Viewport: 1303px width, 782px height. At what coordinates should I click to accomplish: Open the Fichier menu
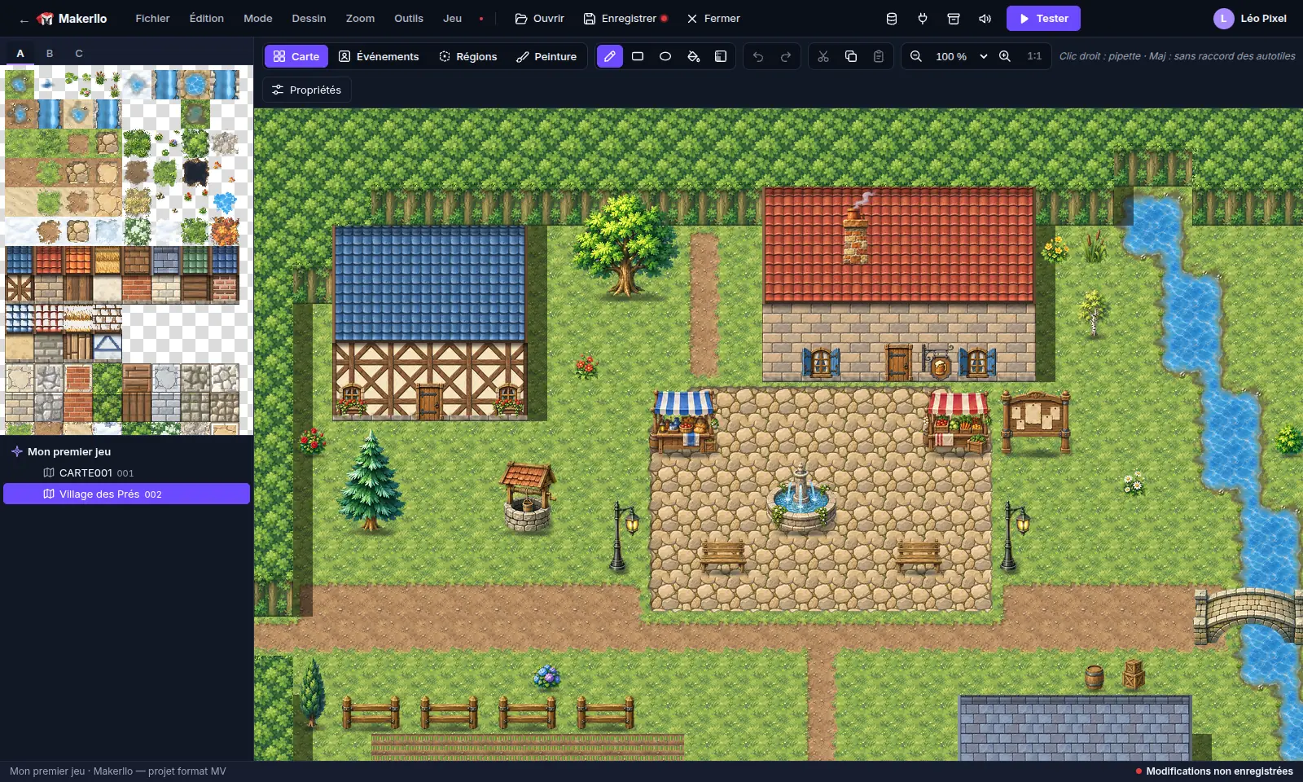pyautogui.click(x=152, y=18)
